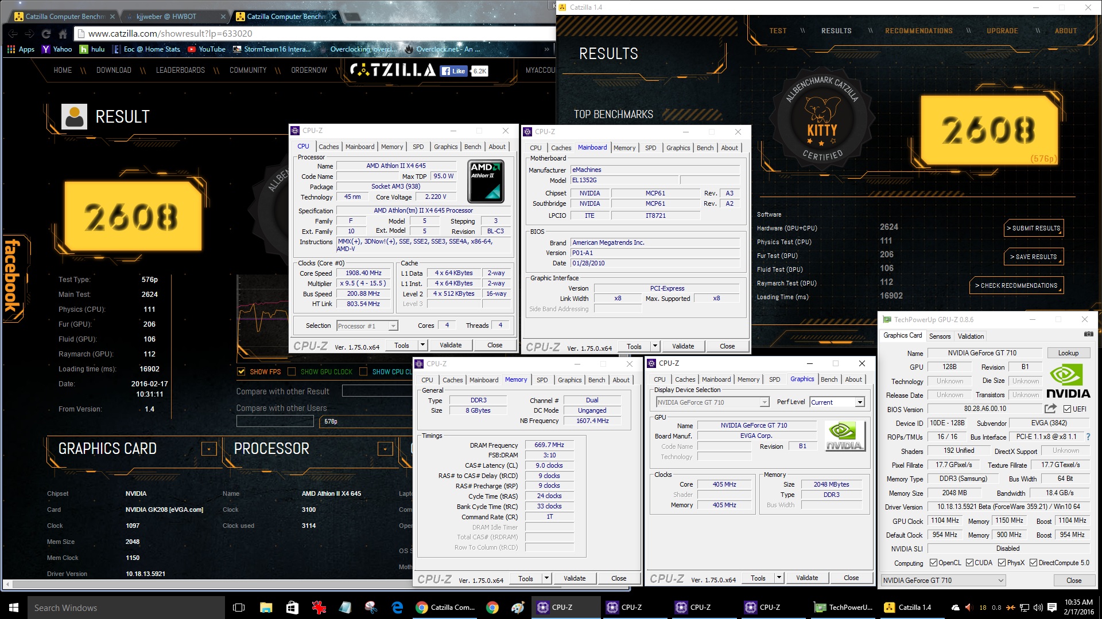
Task: Open the Bench tab in CPU-Z Mainboard window
Action: (x=705, y=148)
